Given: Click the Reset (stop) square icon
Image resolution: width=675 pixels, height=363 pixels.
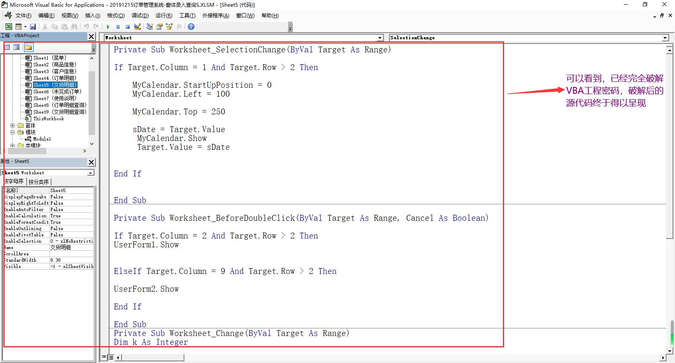Looking at the screenshot, I should point(127,27).
